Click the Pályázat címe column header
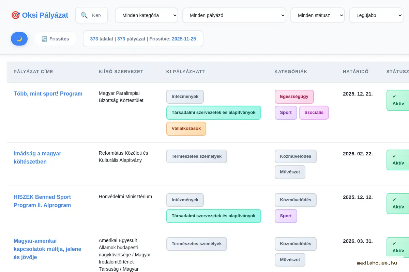This screenshot has width=409, height=272. tap(33, 72)
